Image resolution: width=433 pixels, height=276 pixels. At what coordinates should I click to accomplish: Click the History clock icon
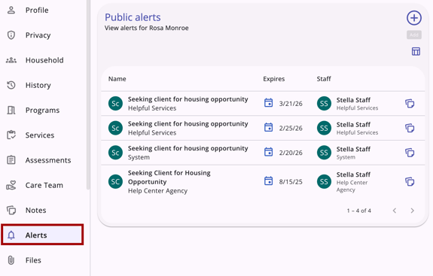(x=11, y=85)
